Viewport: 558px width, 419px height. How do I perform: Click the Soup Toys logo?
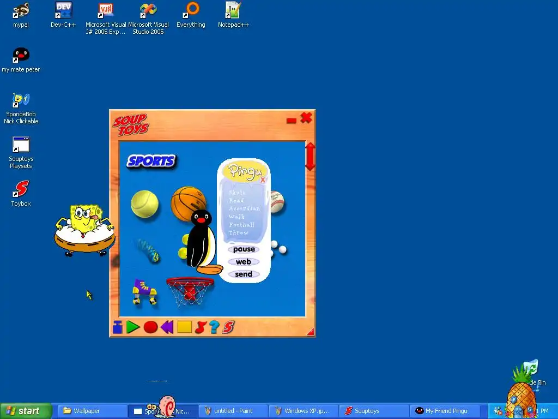[x=131, y=125]
